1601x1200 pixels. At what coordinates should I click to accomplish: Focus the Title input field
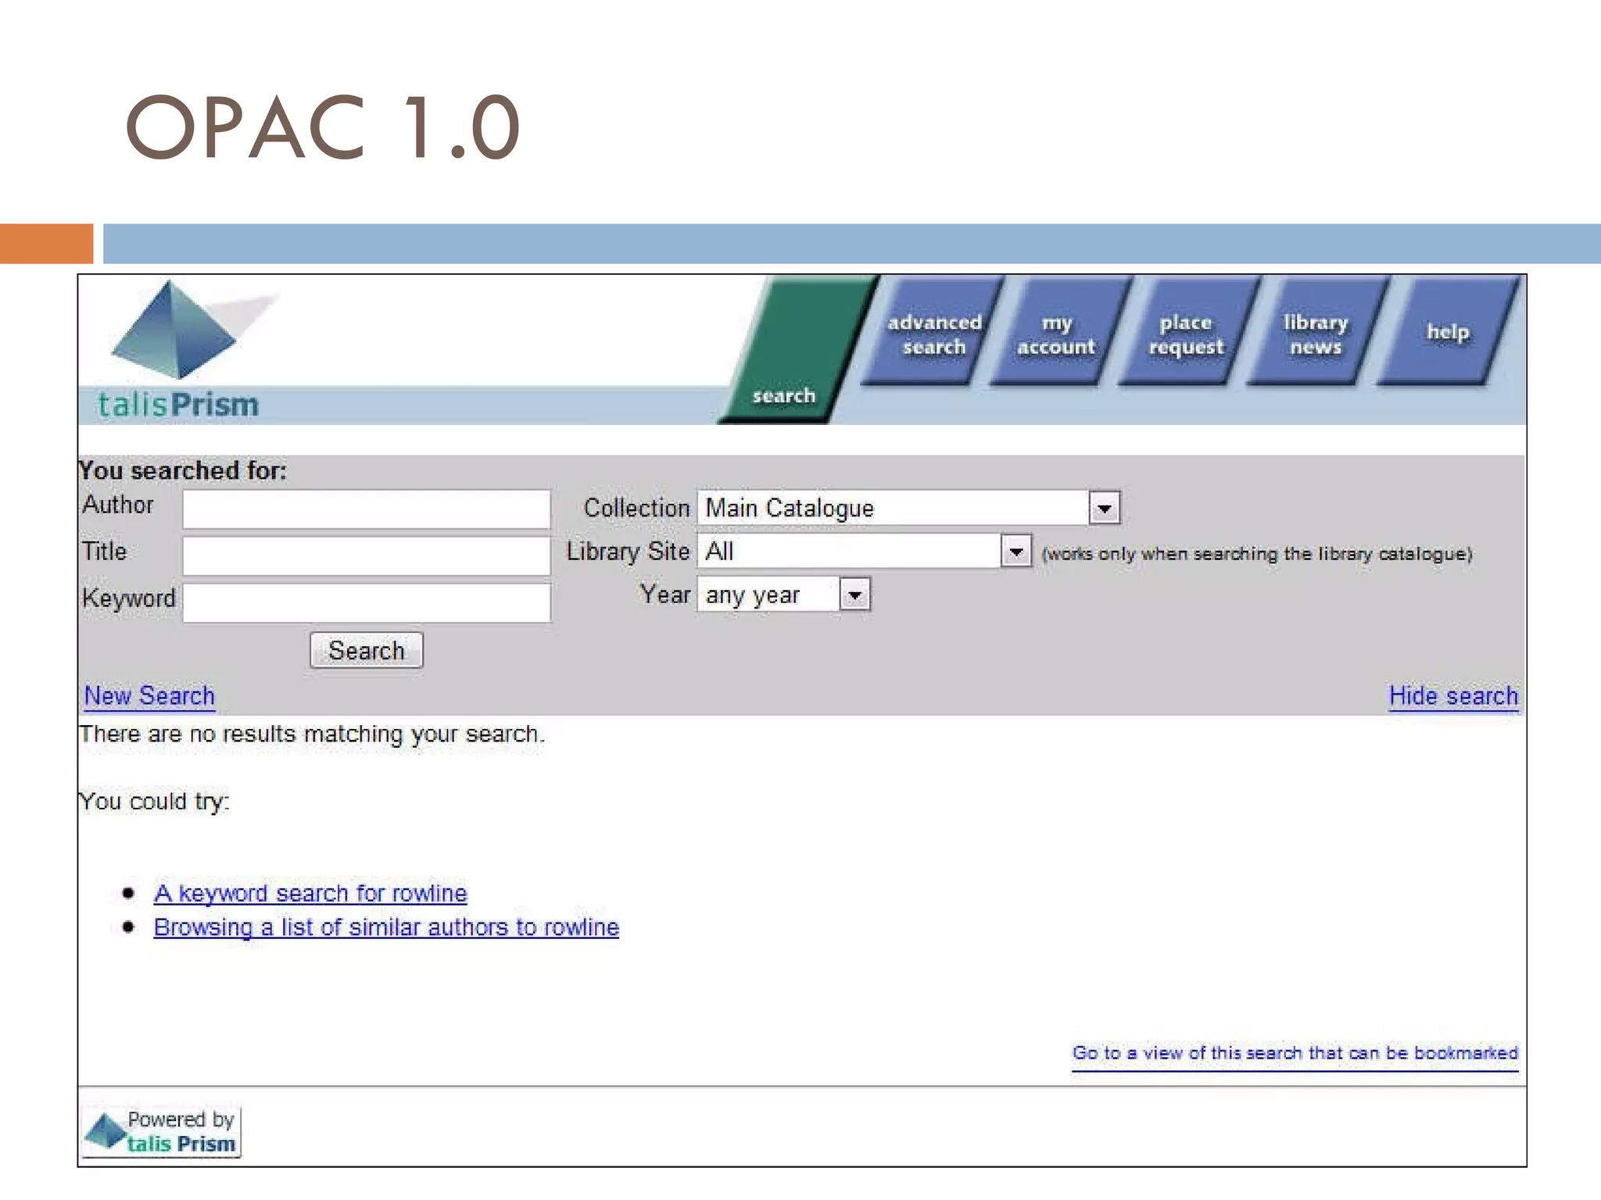pyautogui.click(x=367, y=555)
